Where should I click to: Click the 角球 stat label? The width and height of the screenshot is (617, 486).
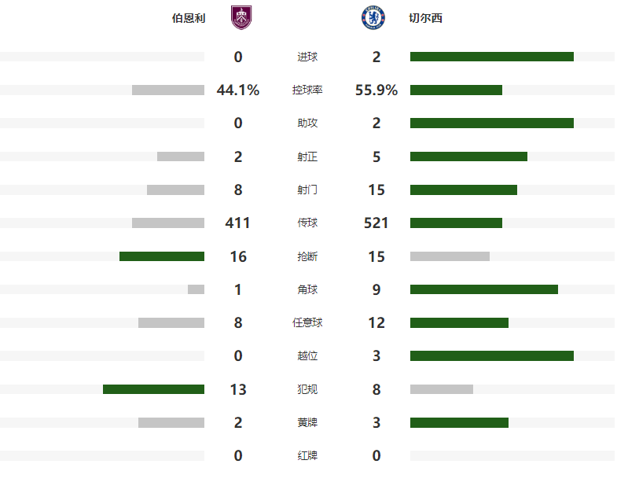coord(307,289)
